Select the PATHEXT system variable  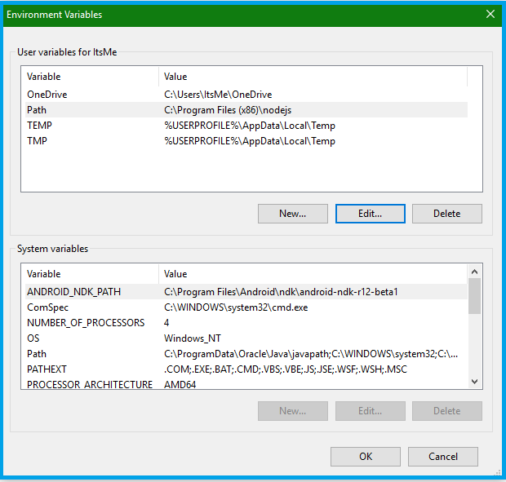coord(246,369)
